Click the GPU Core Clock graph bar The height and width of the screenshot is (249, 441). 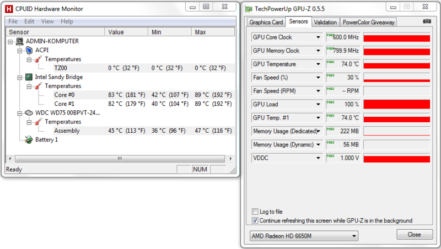pos(396,37)
